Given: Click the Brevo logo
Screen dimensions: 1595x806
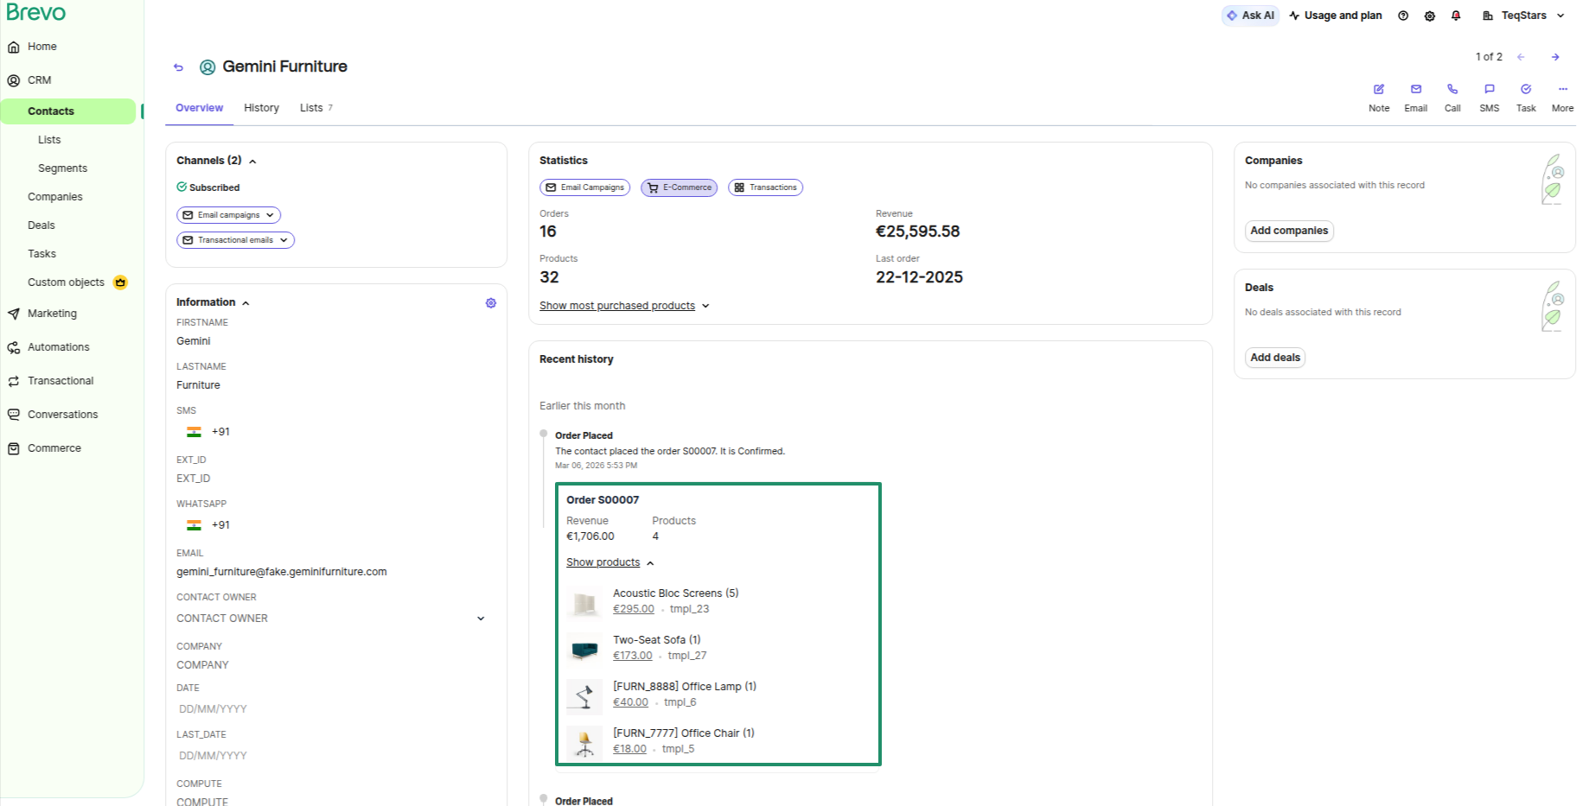Looking at the screenshot, I should click(35, 13).
